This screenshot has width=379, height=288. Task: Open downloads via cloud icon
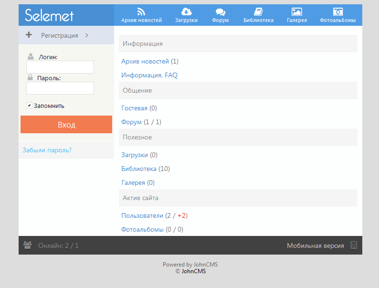(186, 11)
